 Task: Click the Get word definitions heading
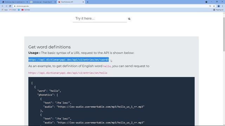(x=49, y=47)
